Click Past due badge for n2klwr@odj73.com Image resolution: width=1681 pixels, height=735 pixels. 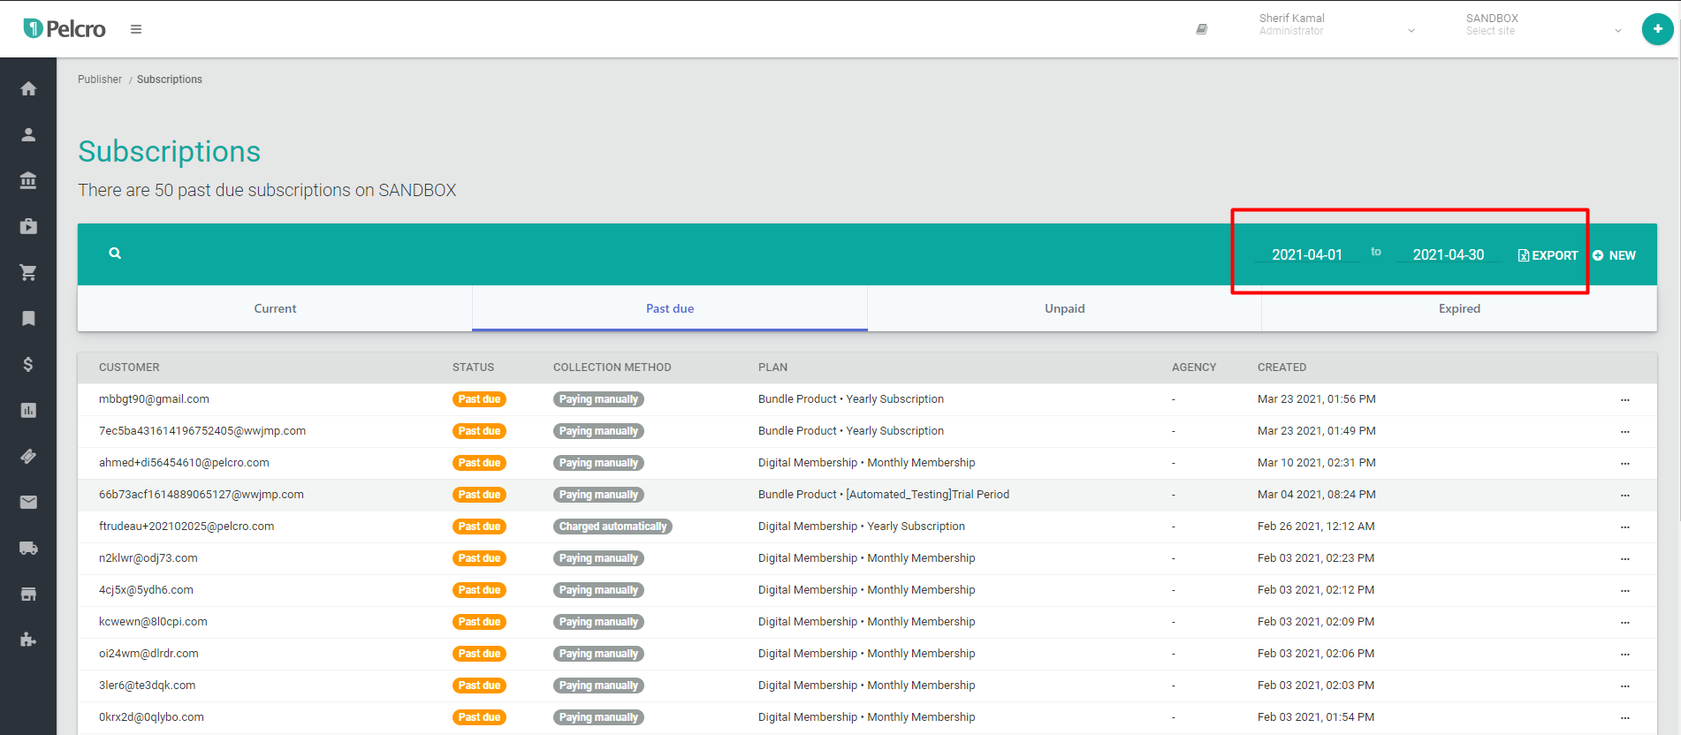(x=479, y=558)
